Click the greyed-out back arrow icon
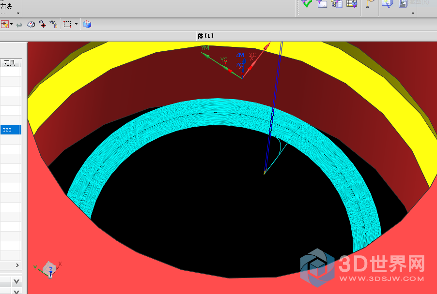437x294 pixels. pyautogui.click(x=19, y=25)
